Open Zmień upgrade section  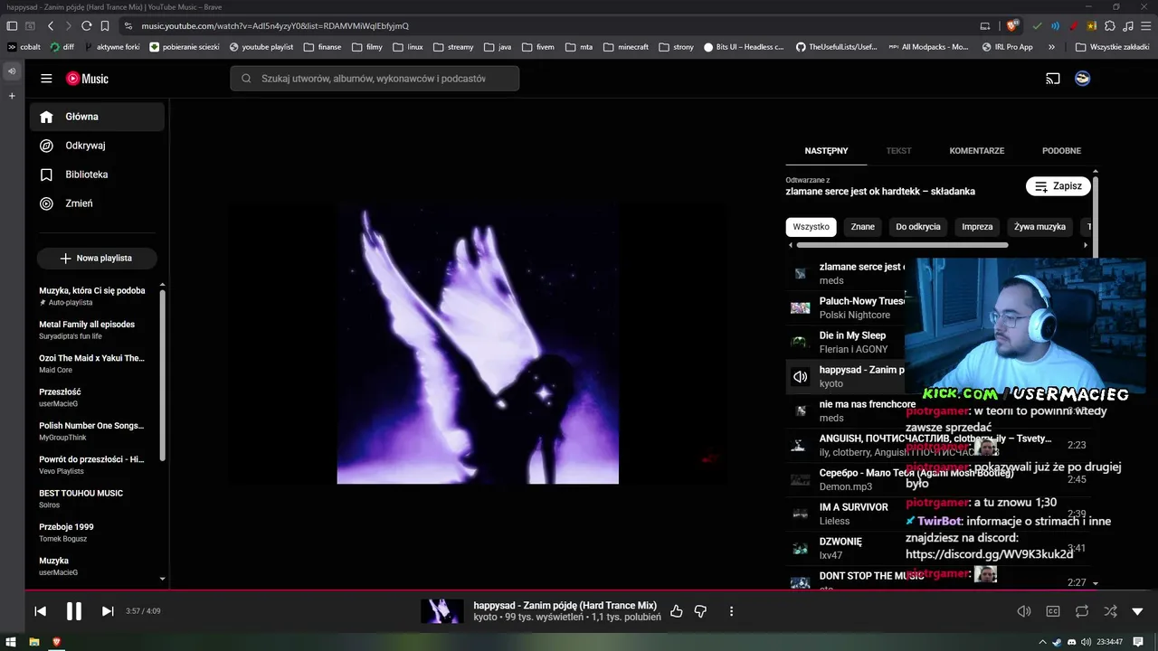[x=97, y=203]
